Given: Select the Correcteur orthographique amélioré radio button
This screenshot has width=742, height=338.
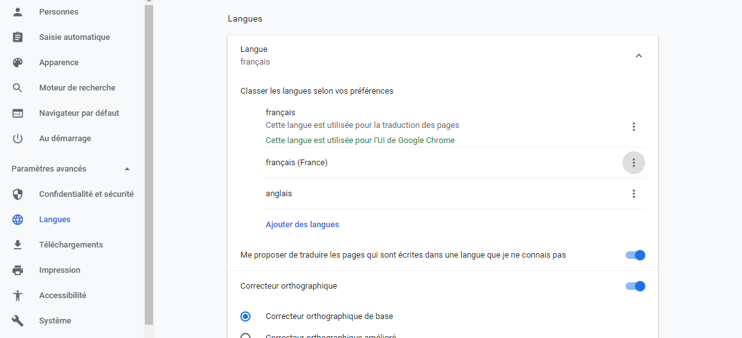Looking at the screenshot, I should pyautogui.click(x=245, y=335).
